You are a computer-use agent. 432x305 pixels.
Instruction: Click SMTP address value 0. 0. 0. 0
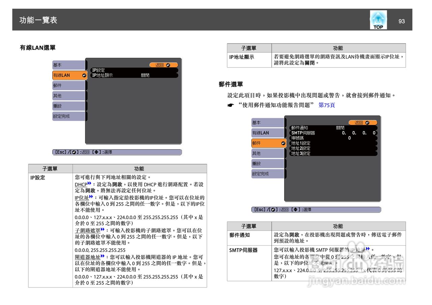[358, 133]
